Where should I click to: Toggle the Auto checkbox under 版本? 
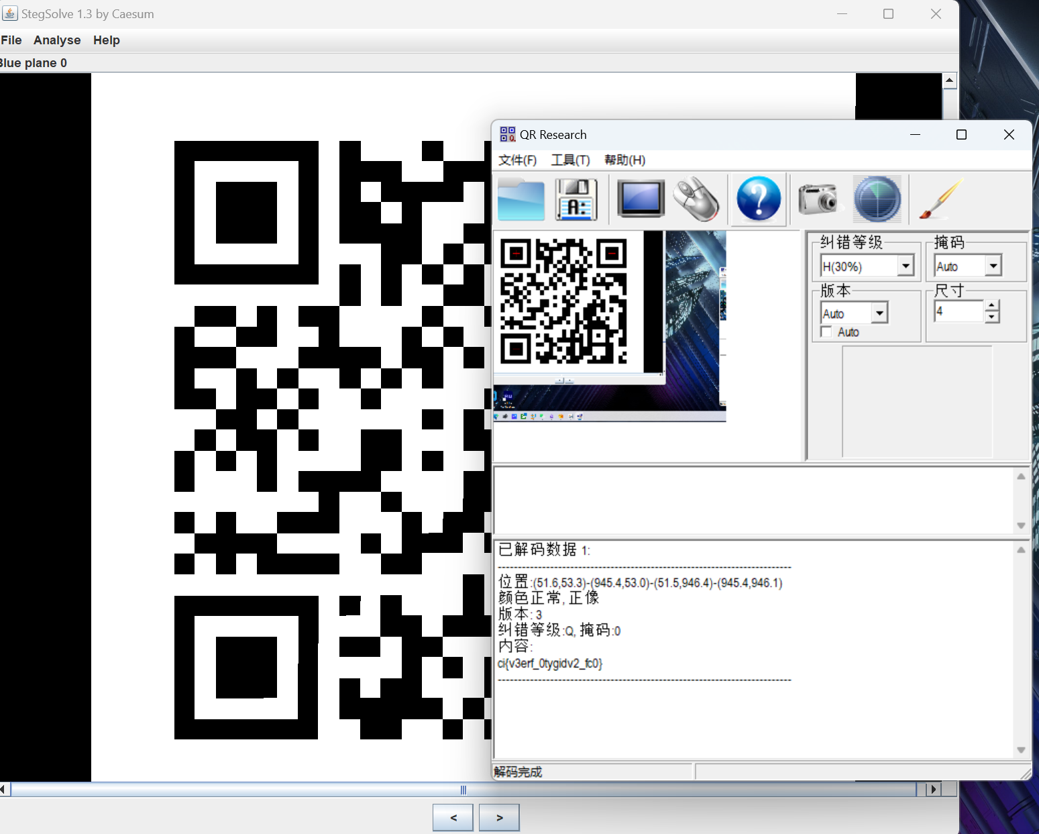coord(826,332)
